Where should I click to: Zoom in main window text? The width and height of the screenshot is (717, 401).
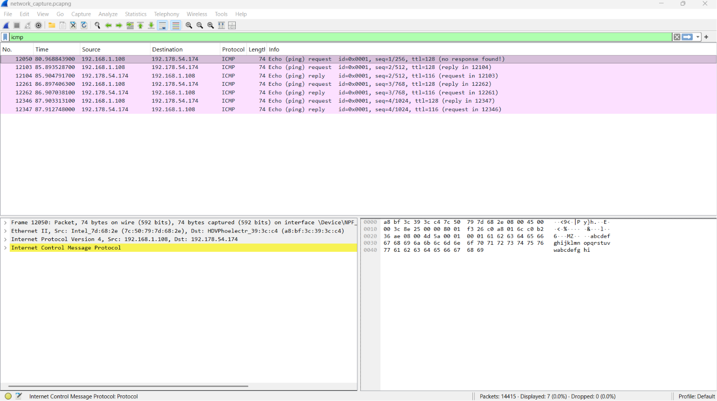click(189, 25)
